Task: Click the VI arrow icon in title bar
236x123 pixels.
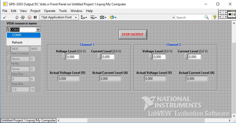Action: 5,4
